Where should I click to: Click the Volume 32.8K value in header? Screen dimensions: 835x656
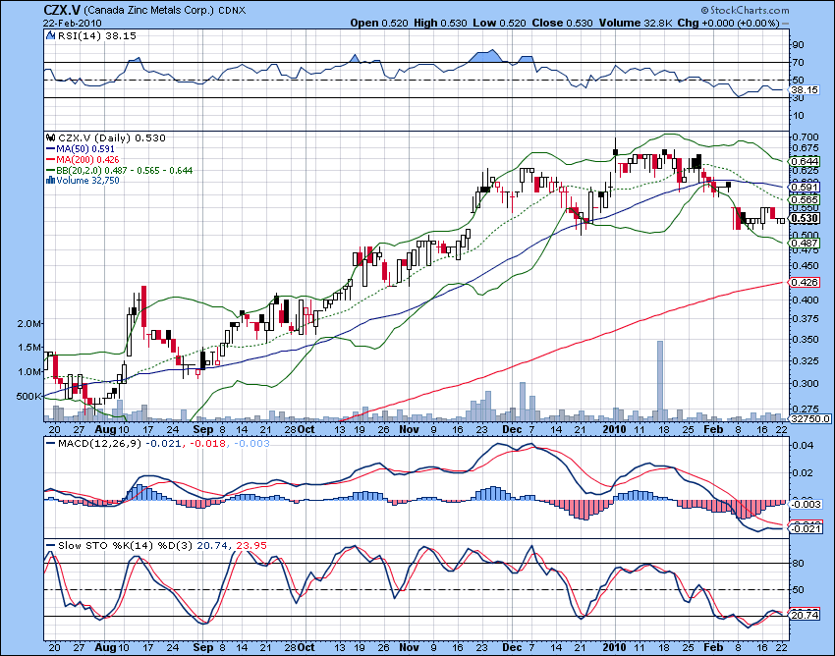point(636,23)
